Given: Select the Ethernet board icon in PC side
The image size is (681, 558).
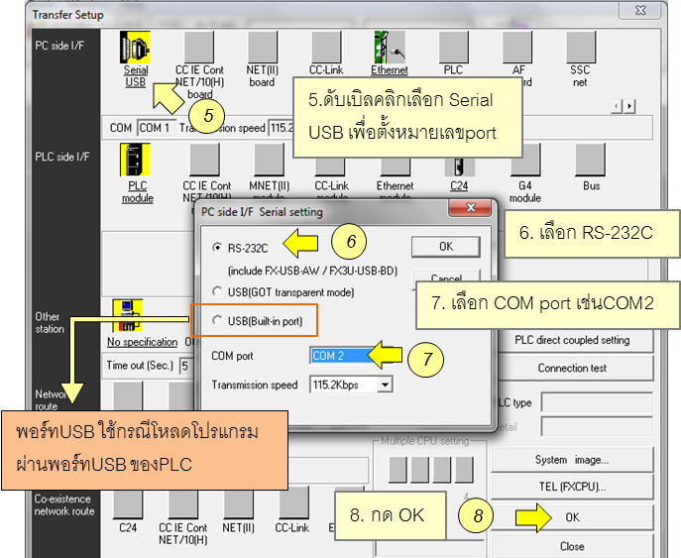Looking at the screenshot, I should [x=390, y=48].
